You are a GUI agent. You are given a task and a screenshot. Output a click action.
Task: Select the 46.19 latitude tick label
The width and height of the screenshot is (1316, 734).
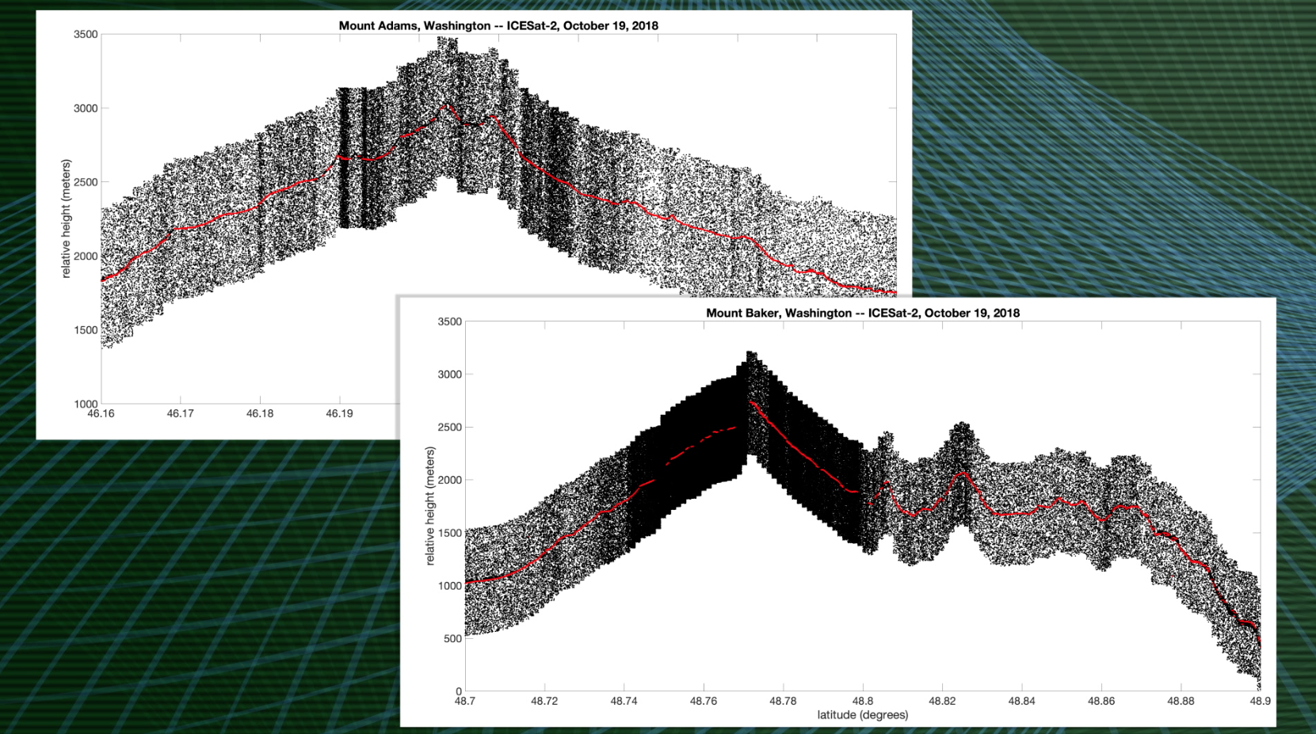(x=339, y=413)
